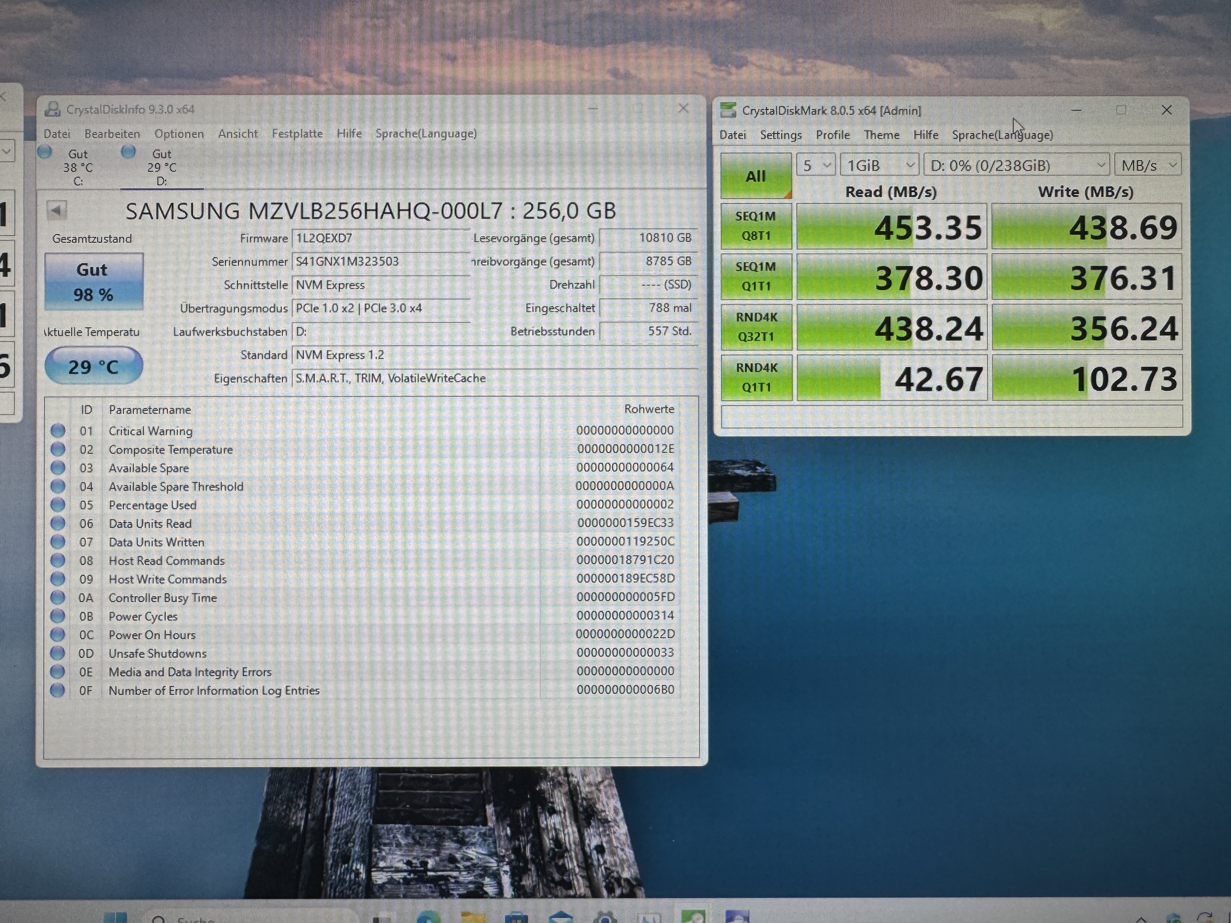Image resolution: width=1231 pixels, height=923 pixels.
Task: Open Theme menu in CrystalDiskMark
Action: (x=881, y=135)
